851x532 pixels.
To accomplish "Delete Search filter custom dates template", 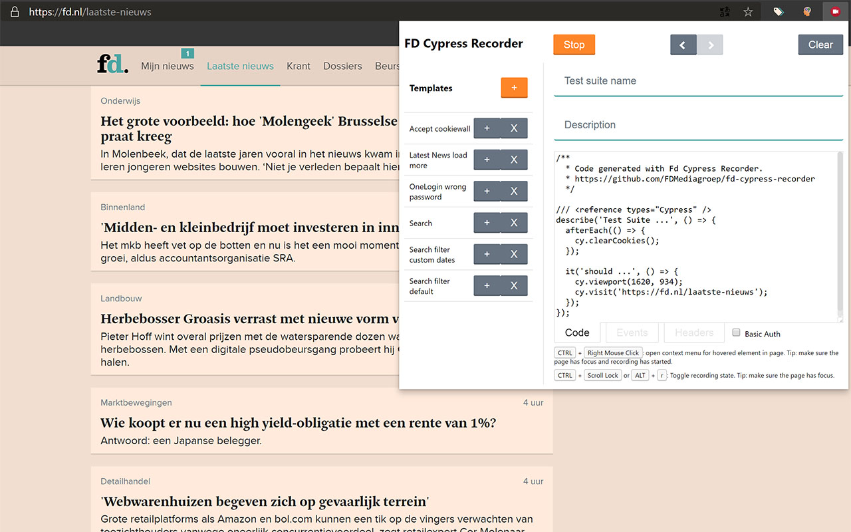I will pyautogui.click(x=514, y=254).
